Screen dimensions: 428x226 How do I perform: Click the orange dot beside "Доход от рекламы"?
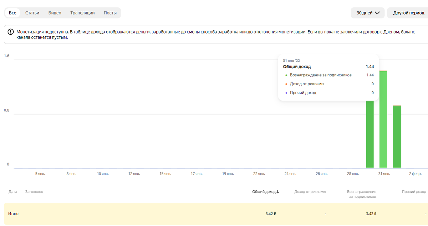click(x=286, y=84)
